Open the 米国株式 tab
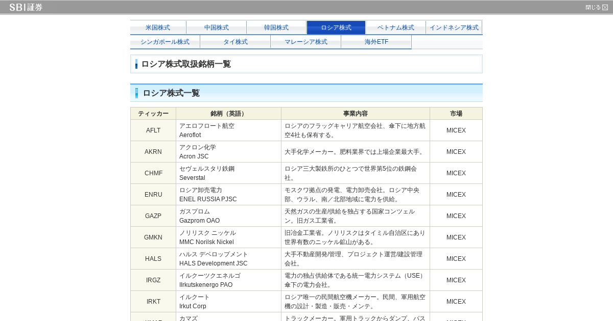This screenshot has width=613, height=321. pos(158,28)
